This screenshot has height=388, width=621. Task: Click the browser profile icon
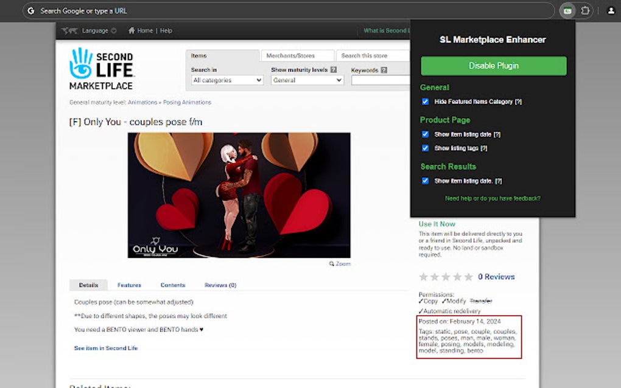[x=611, y=10]
